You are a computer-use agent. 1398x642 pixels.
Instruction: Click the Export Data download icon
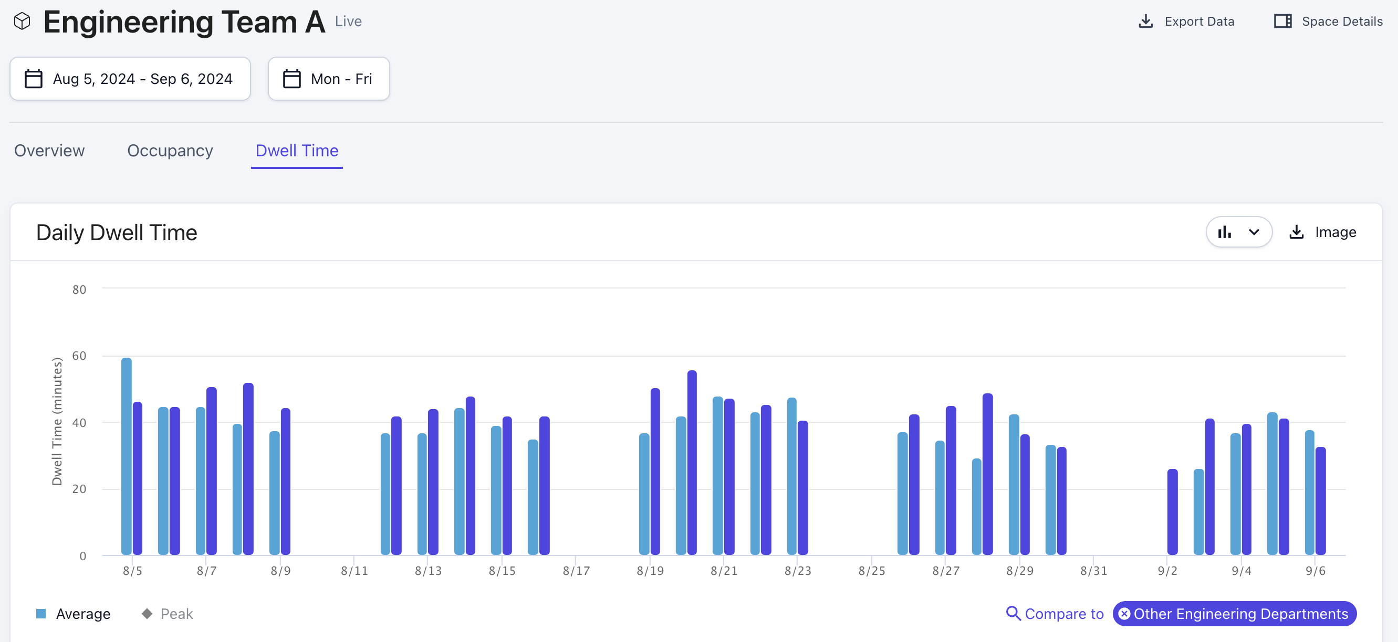click(x=1145, y=22)
